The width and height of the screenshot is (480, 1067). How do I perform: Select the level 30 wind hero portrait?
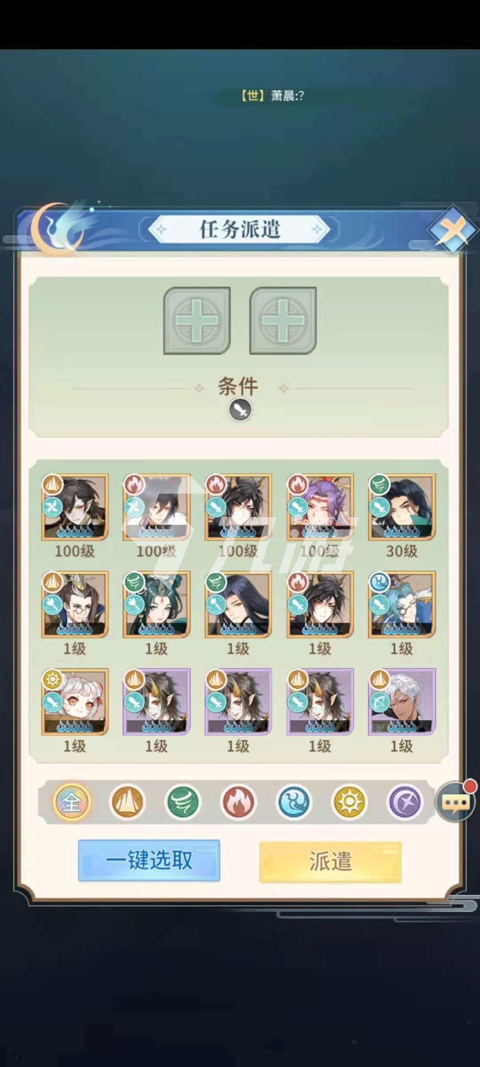tap(402, 507)
